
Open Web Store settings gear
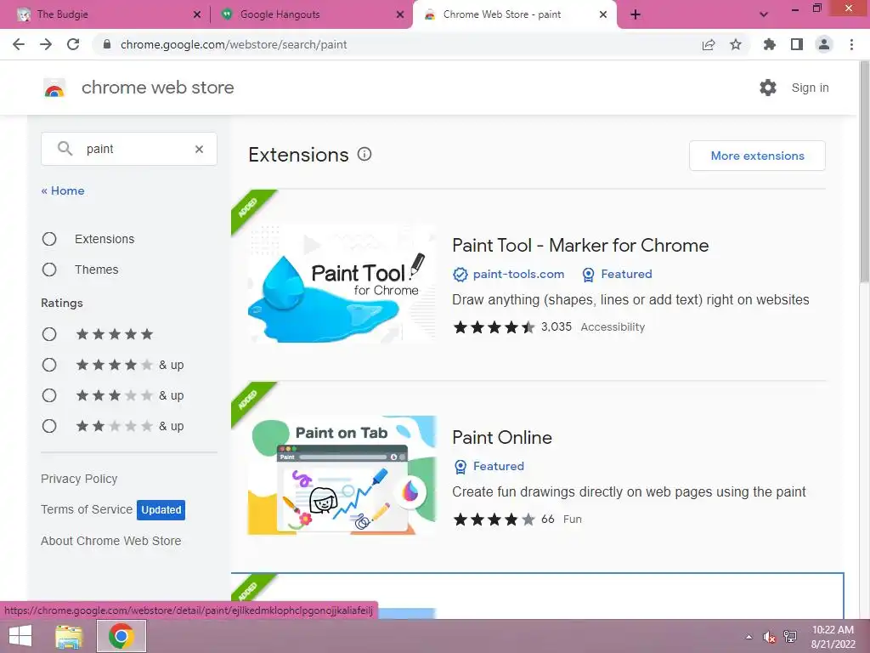click(x=768, y=88)
